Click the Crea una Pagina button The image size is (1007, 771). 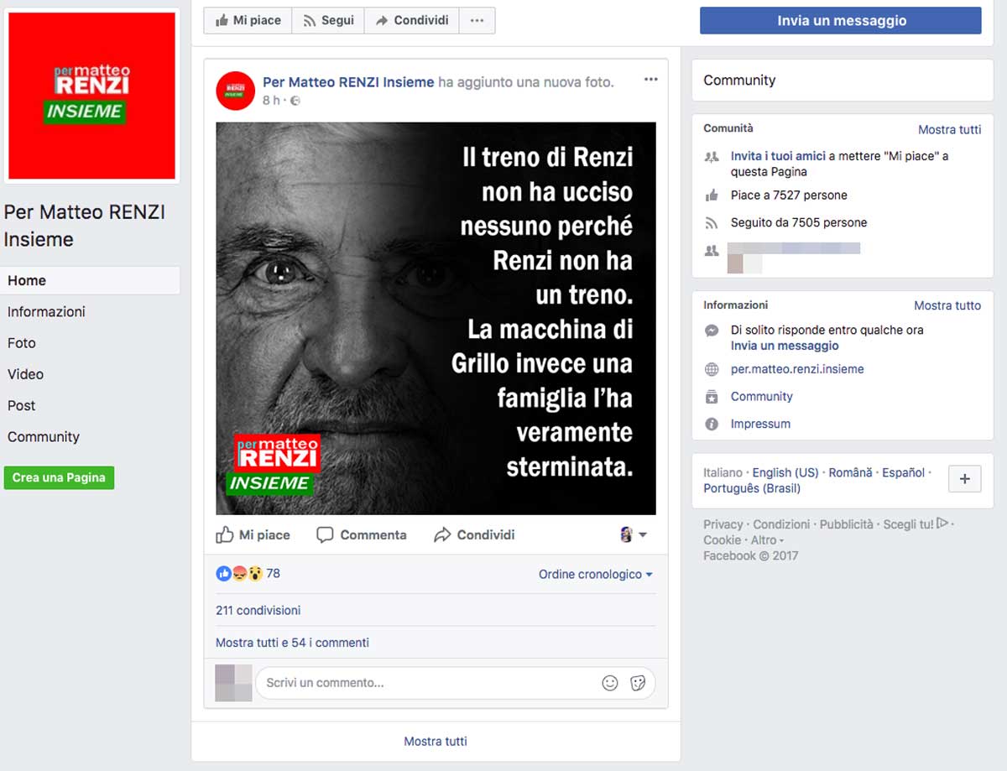[59, 477]
